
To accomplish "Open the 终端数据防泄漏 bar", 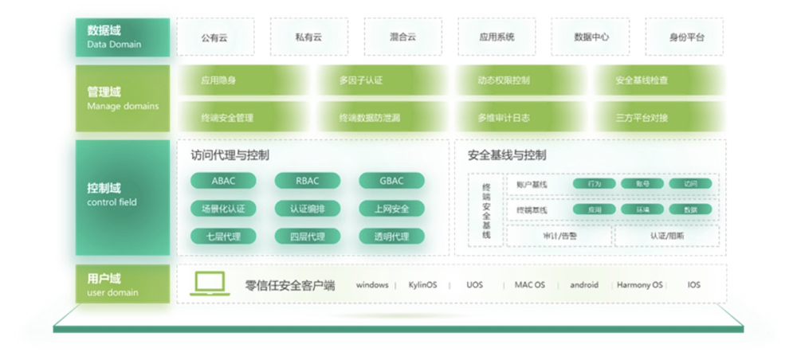I will (383, 117).
